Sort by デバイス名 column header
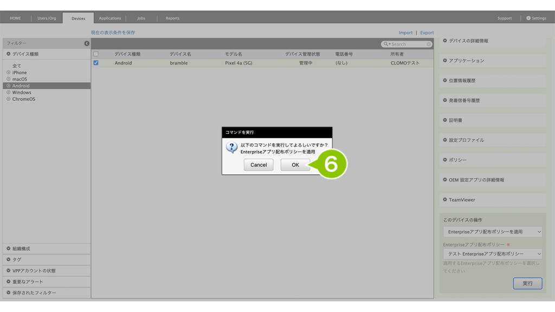The width and height of the screenshot is (555, 312). click(180, 54)
